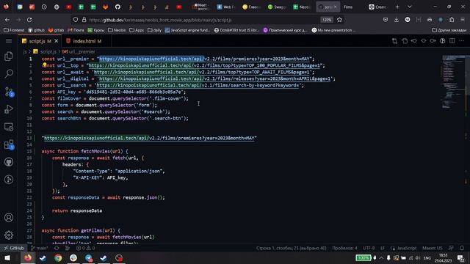Open the More Actions ellipsis in the editor toolbar
470x264 pixels.
(x=462, y=41)
